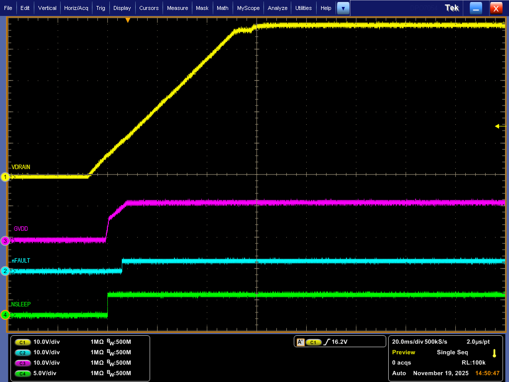
Task: Click the 20.0ms/div timebase readout
Action: pyautogui.click(x=408, y=342)
